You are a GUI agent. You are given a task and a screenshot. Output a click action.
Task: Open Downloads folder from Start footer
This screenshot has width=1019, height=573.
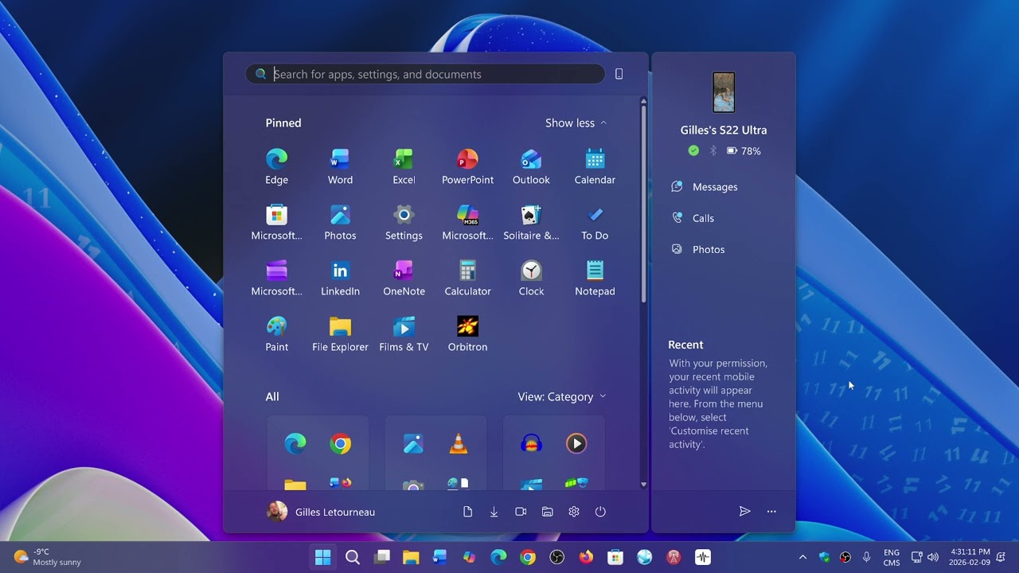(x=494, y=512)
